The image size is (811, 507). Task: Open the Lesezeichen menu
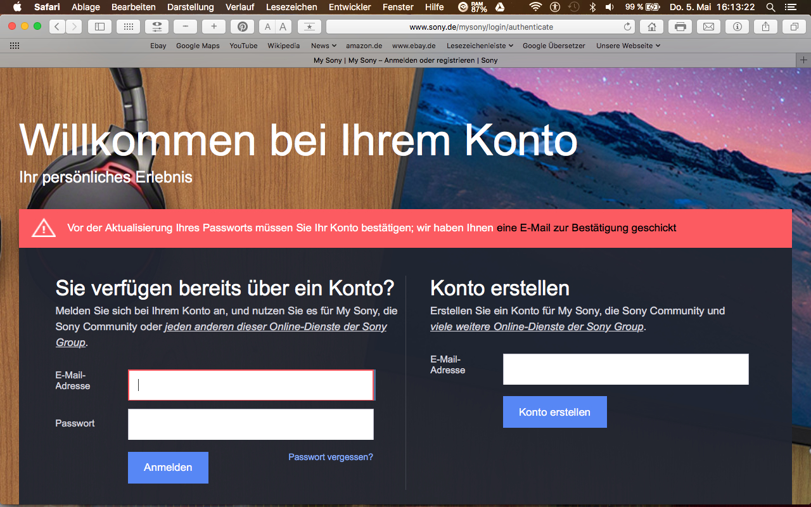[291, 7]
